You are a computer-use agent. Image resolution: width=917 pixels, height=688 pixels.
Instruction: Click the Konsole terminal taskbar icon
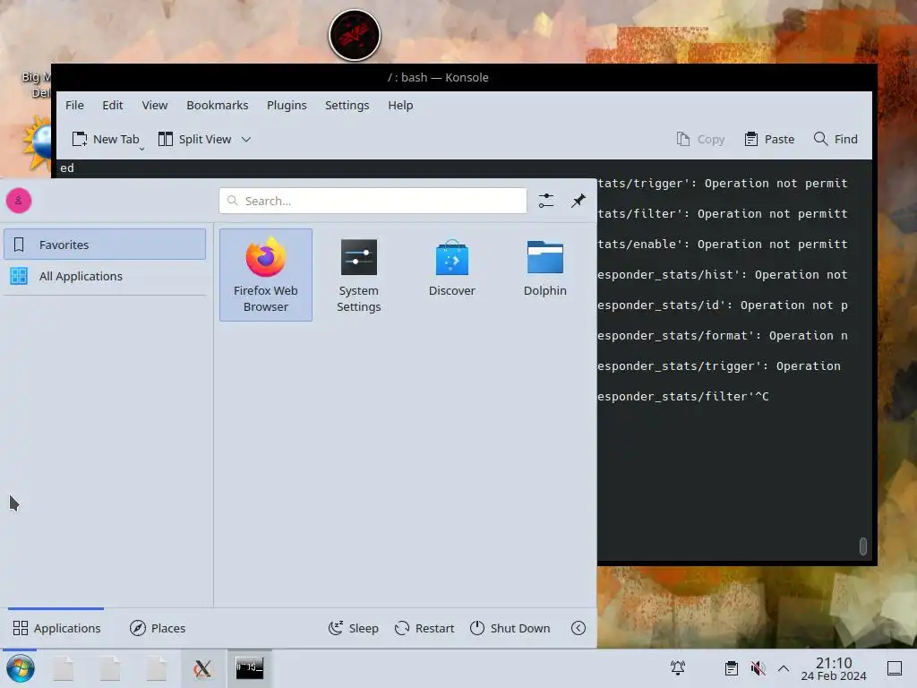(249, 668)
